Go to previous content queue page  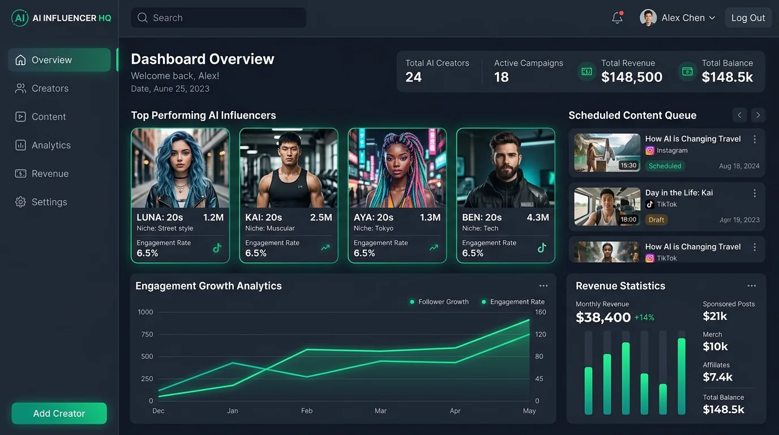(739, 115)
